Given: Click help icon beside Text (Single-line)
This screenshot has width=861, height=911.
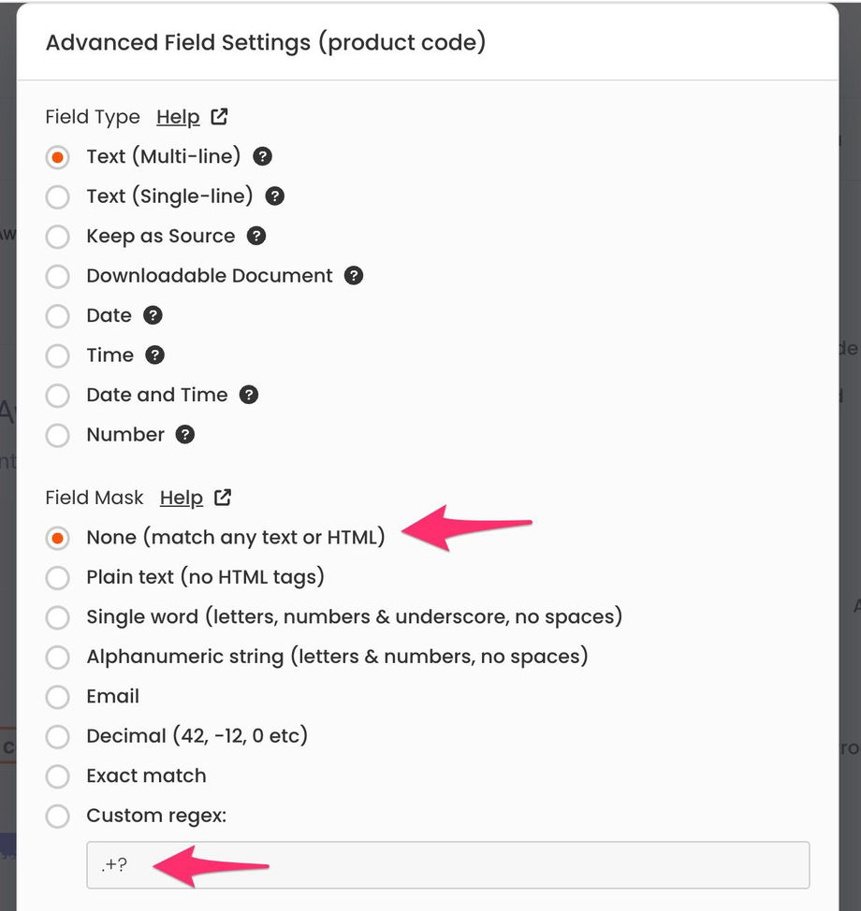Looking at the screenshot, I should (x=275, y=196).
